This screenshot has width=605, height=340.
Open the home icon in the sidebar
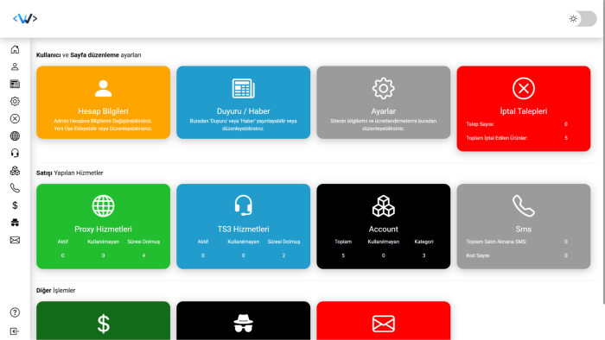coord(15,49)
